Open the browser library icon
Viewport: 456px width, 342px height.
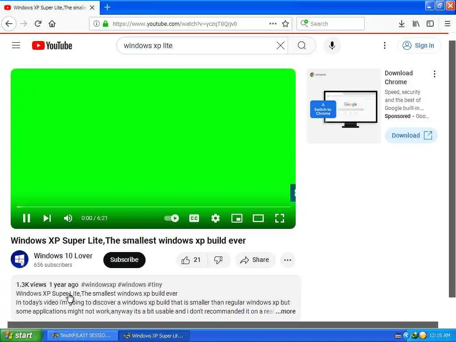coord(416,24)
